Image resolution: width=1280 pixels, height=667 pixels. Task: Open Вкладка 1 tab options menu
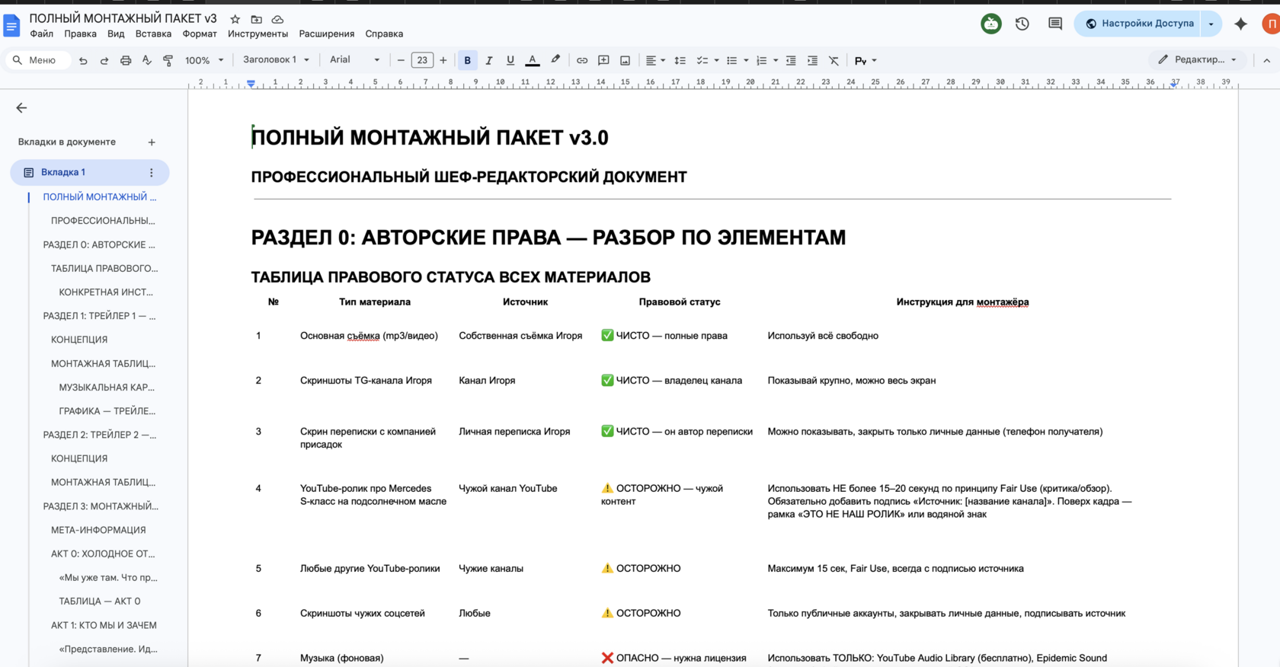[x=152, y=173]
